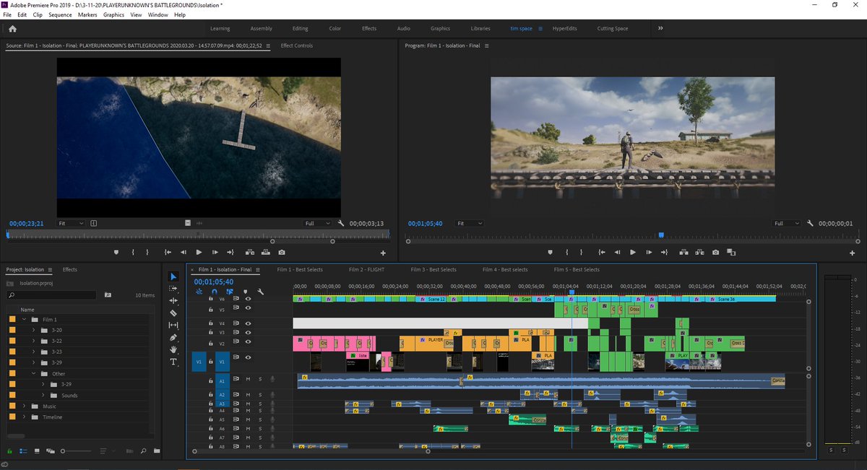
Task: Click the Program monitor playhead marker
Action: click(660, 235)
